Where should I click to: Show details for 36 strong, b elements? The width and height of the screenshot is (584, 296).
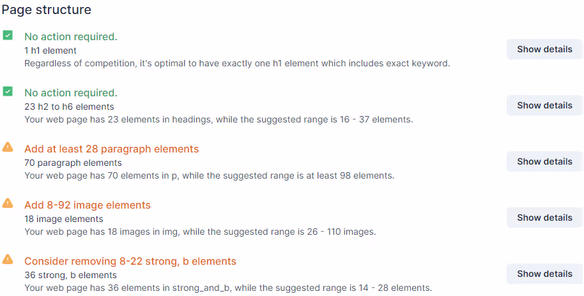(544, 274)
